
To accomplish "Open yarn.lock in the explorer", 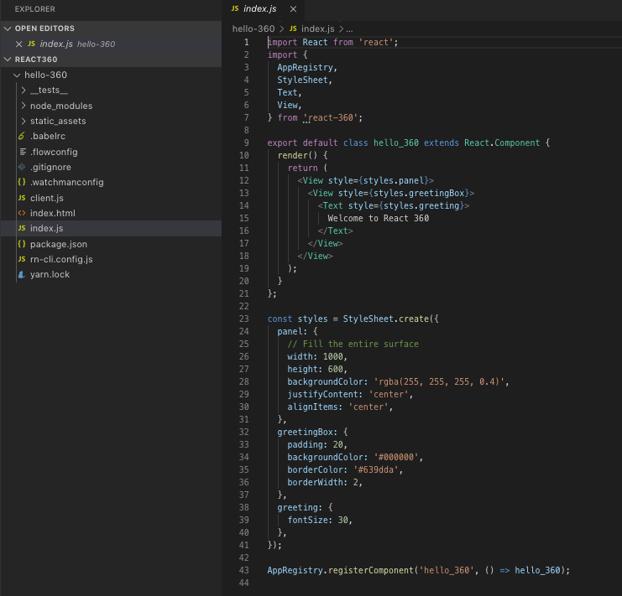I will coord(50,274).
